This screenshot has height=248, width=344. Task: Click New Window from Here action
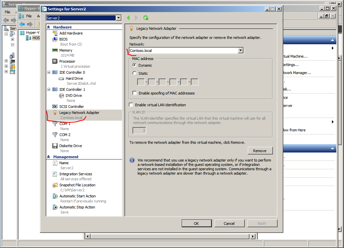(294, 130)
